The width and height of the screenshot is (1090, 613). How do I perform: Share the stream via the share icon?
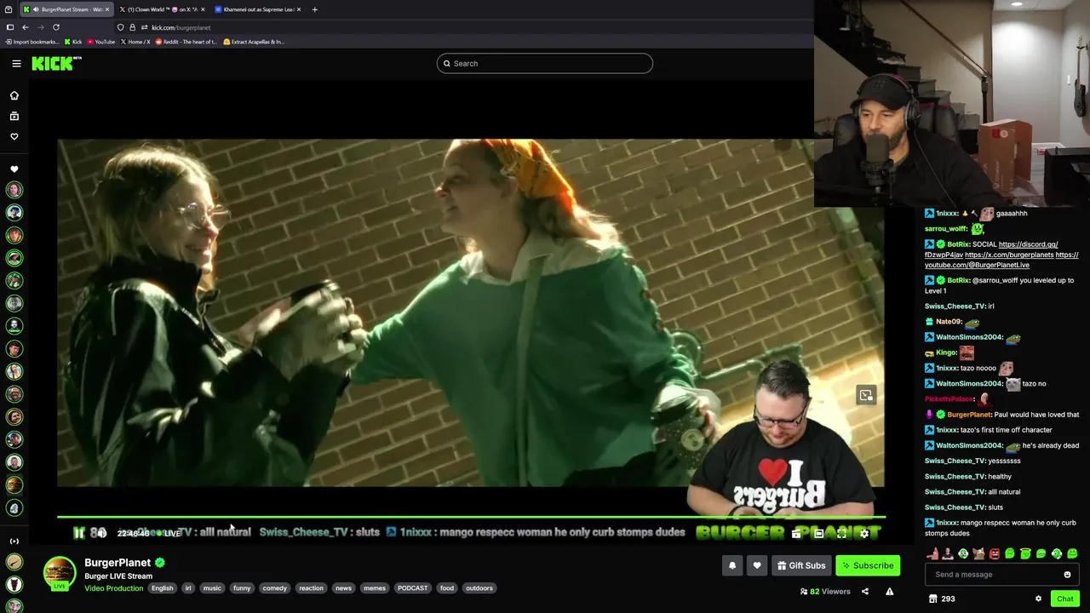pyautogui.click(x=865, y=592)
